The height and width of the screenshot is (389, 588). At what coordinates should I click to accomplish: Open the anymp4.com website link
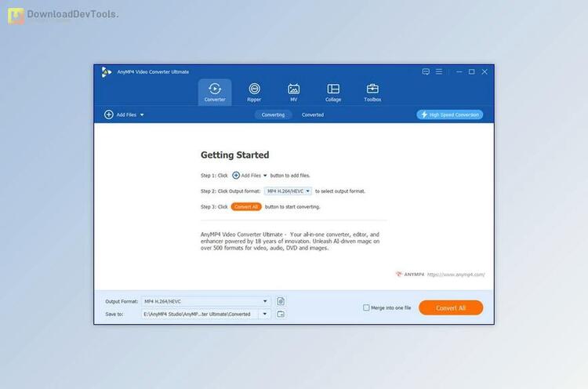[x=456, y=274]
